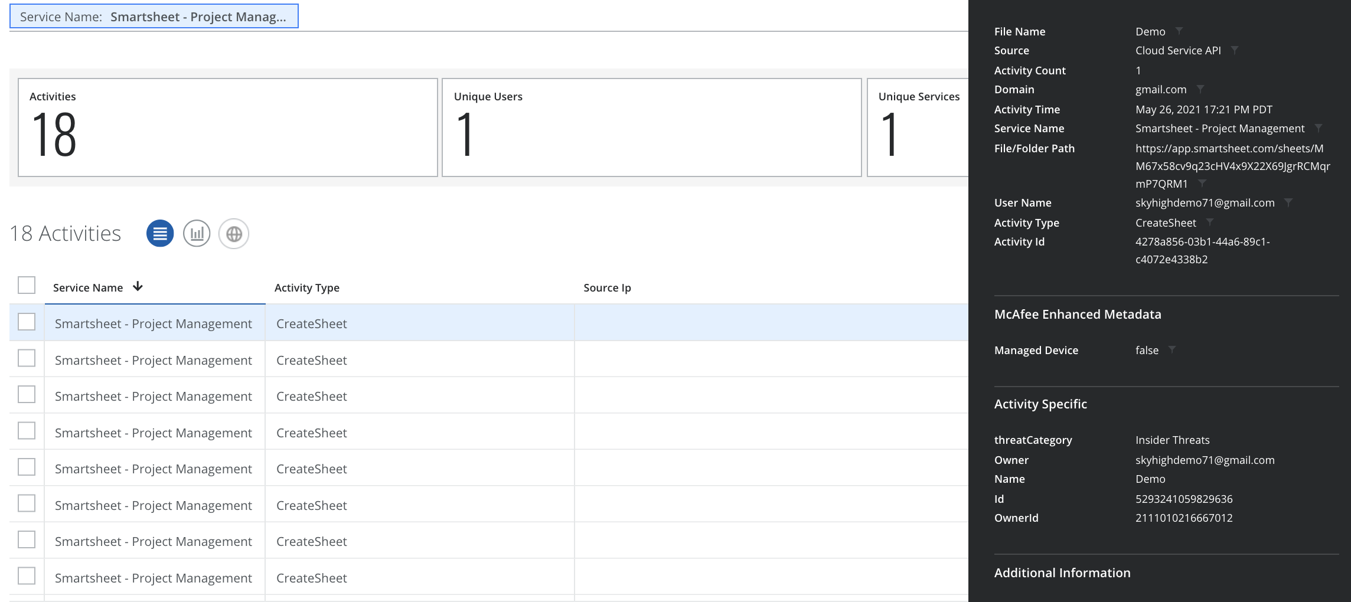Filter by Source Cloud Service API funnel icon

(x=1234, y=50)
